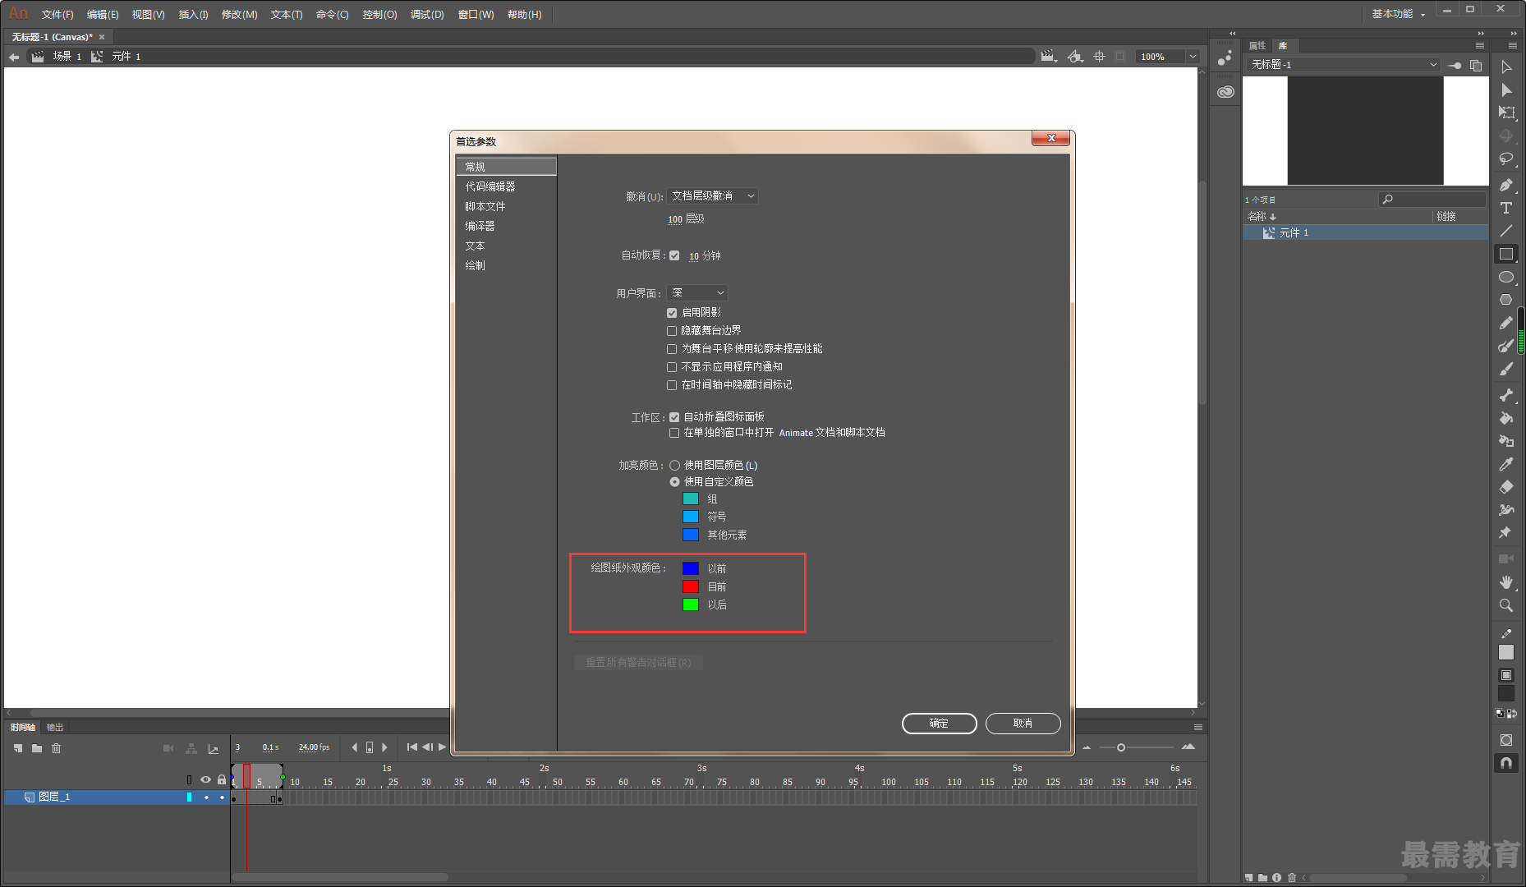The image size is (1526, 887).
Task: Select the Rectangle tool
Action: click(x=1506, y=254)
